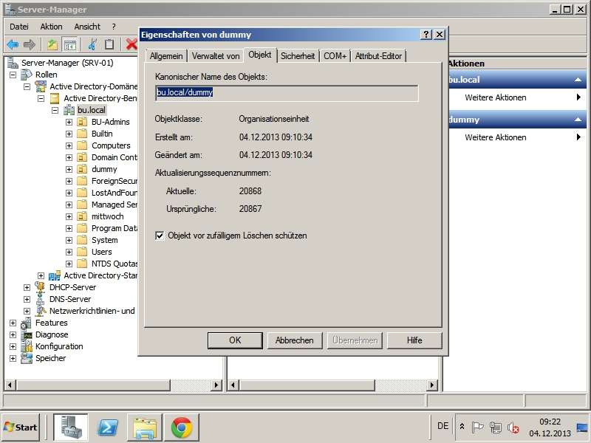This screenshot has height=443, width=591.
Task: Uncheck 'Objekt vor zufälligem Löschen schützen'
Action: [160, 236]
